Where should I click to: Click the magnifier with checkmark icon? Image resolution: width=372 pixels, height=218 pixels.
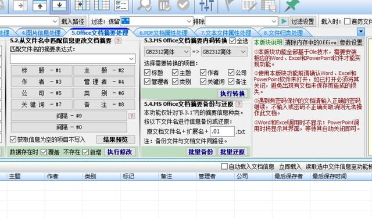[x=144, y=5]
